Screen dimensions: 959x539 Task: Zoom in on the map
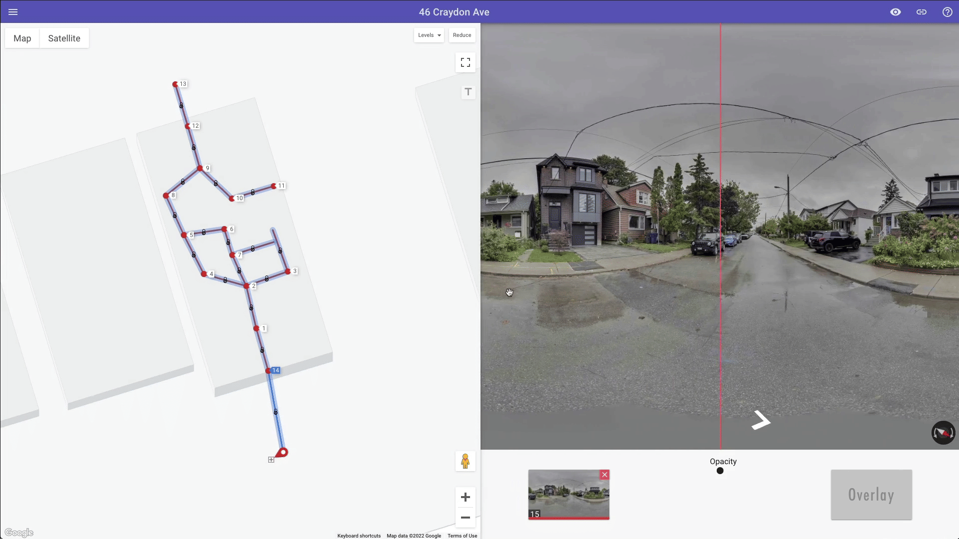coord(466,497)
